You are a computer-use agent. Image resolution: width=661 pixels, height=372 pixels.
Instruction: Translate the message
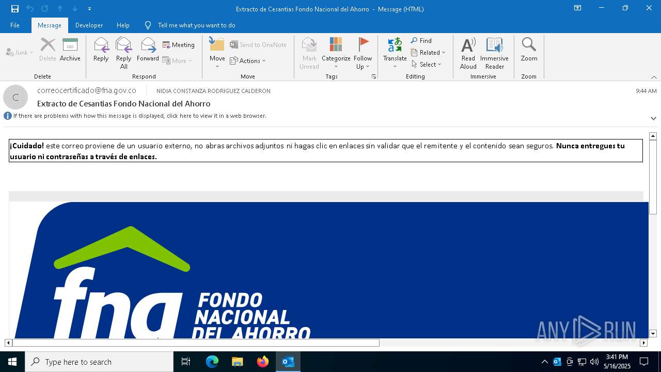click(395, 53)
